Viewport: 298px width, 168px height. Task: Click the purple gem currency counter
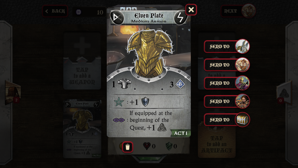(x=89, y=12)
